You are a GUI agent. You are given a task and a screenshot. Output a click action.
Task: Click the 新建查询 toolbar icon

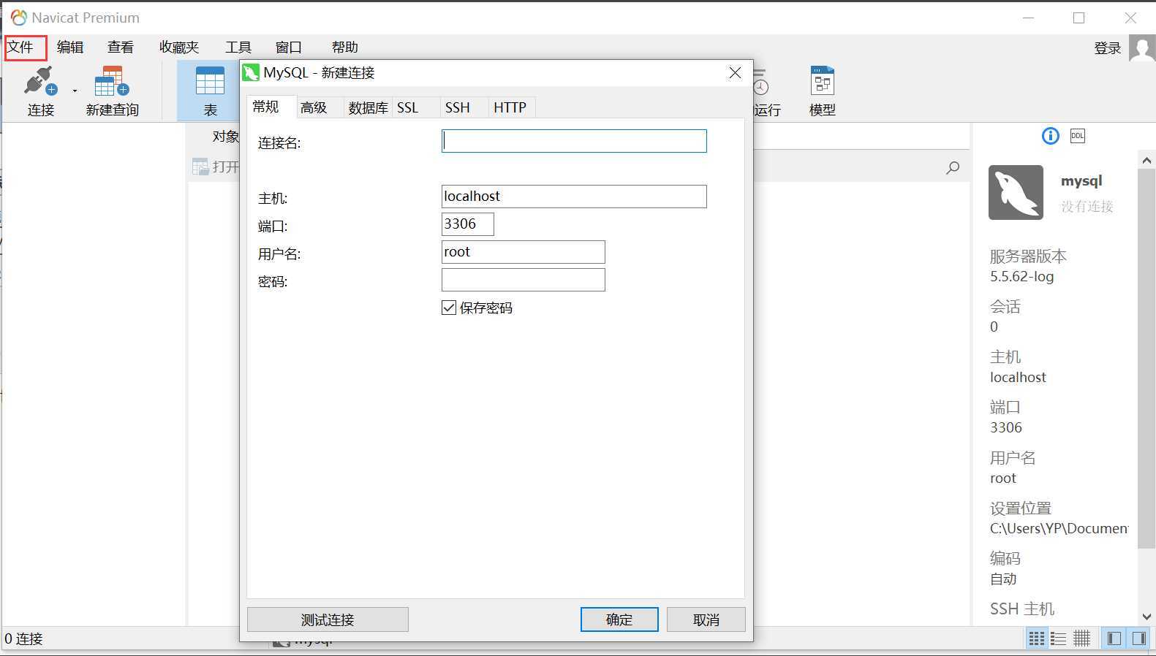point(112,82)
